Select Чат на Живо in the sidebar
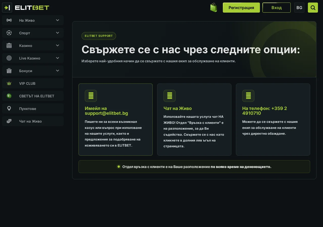 coord(33,121)
